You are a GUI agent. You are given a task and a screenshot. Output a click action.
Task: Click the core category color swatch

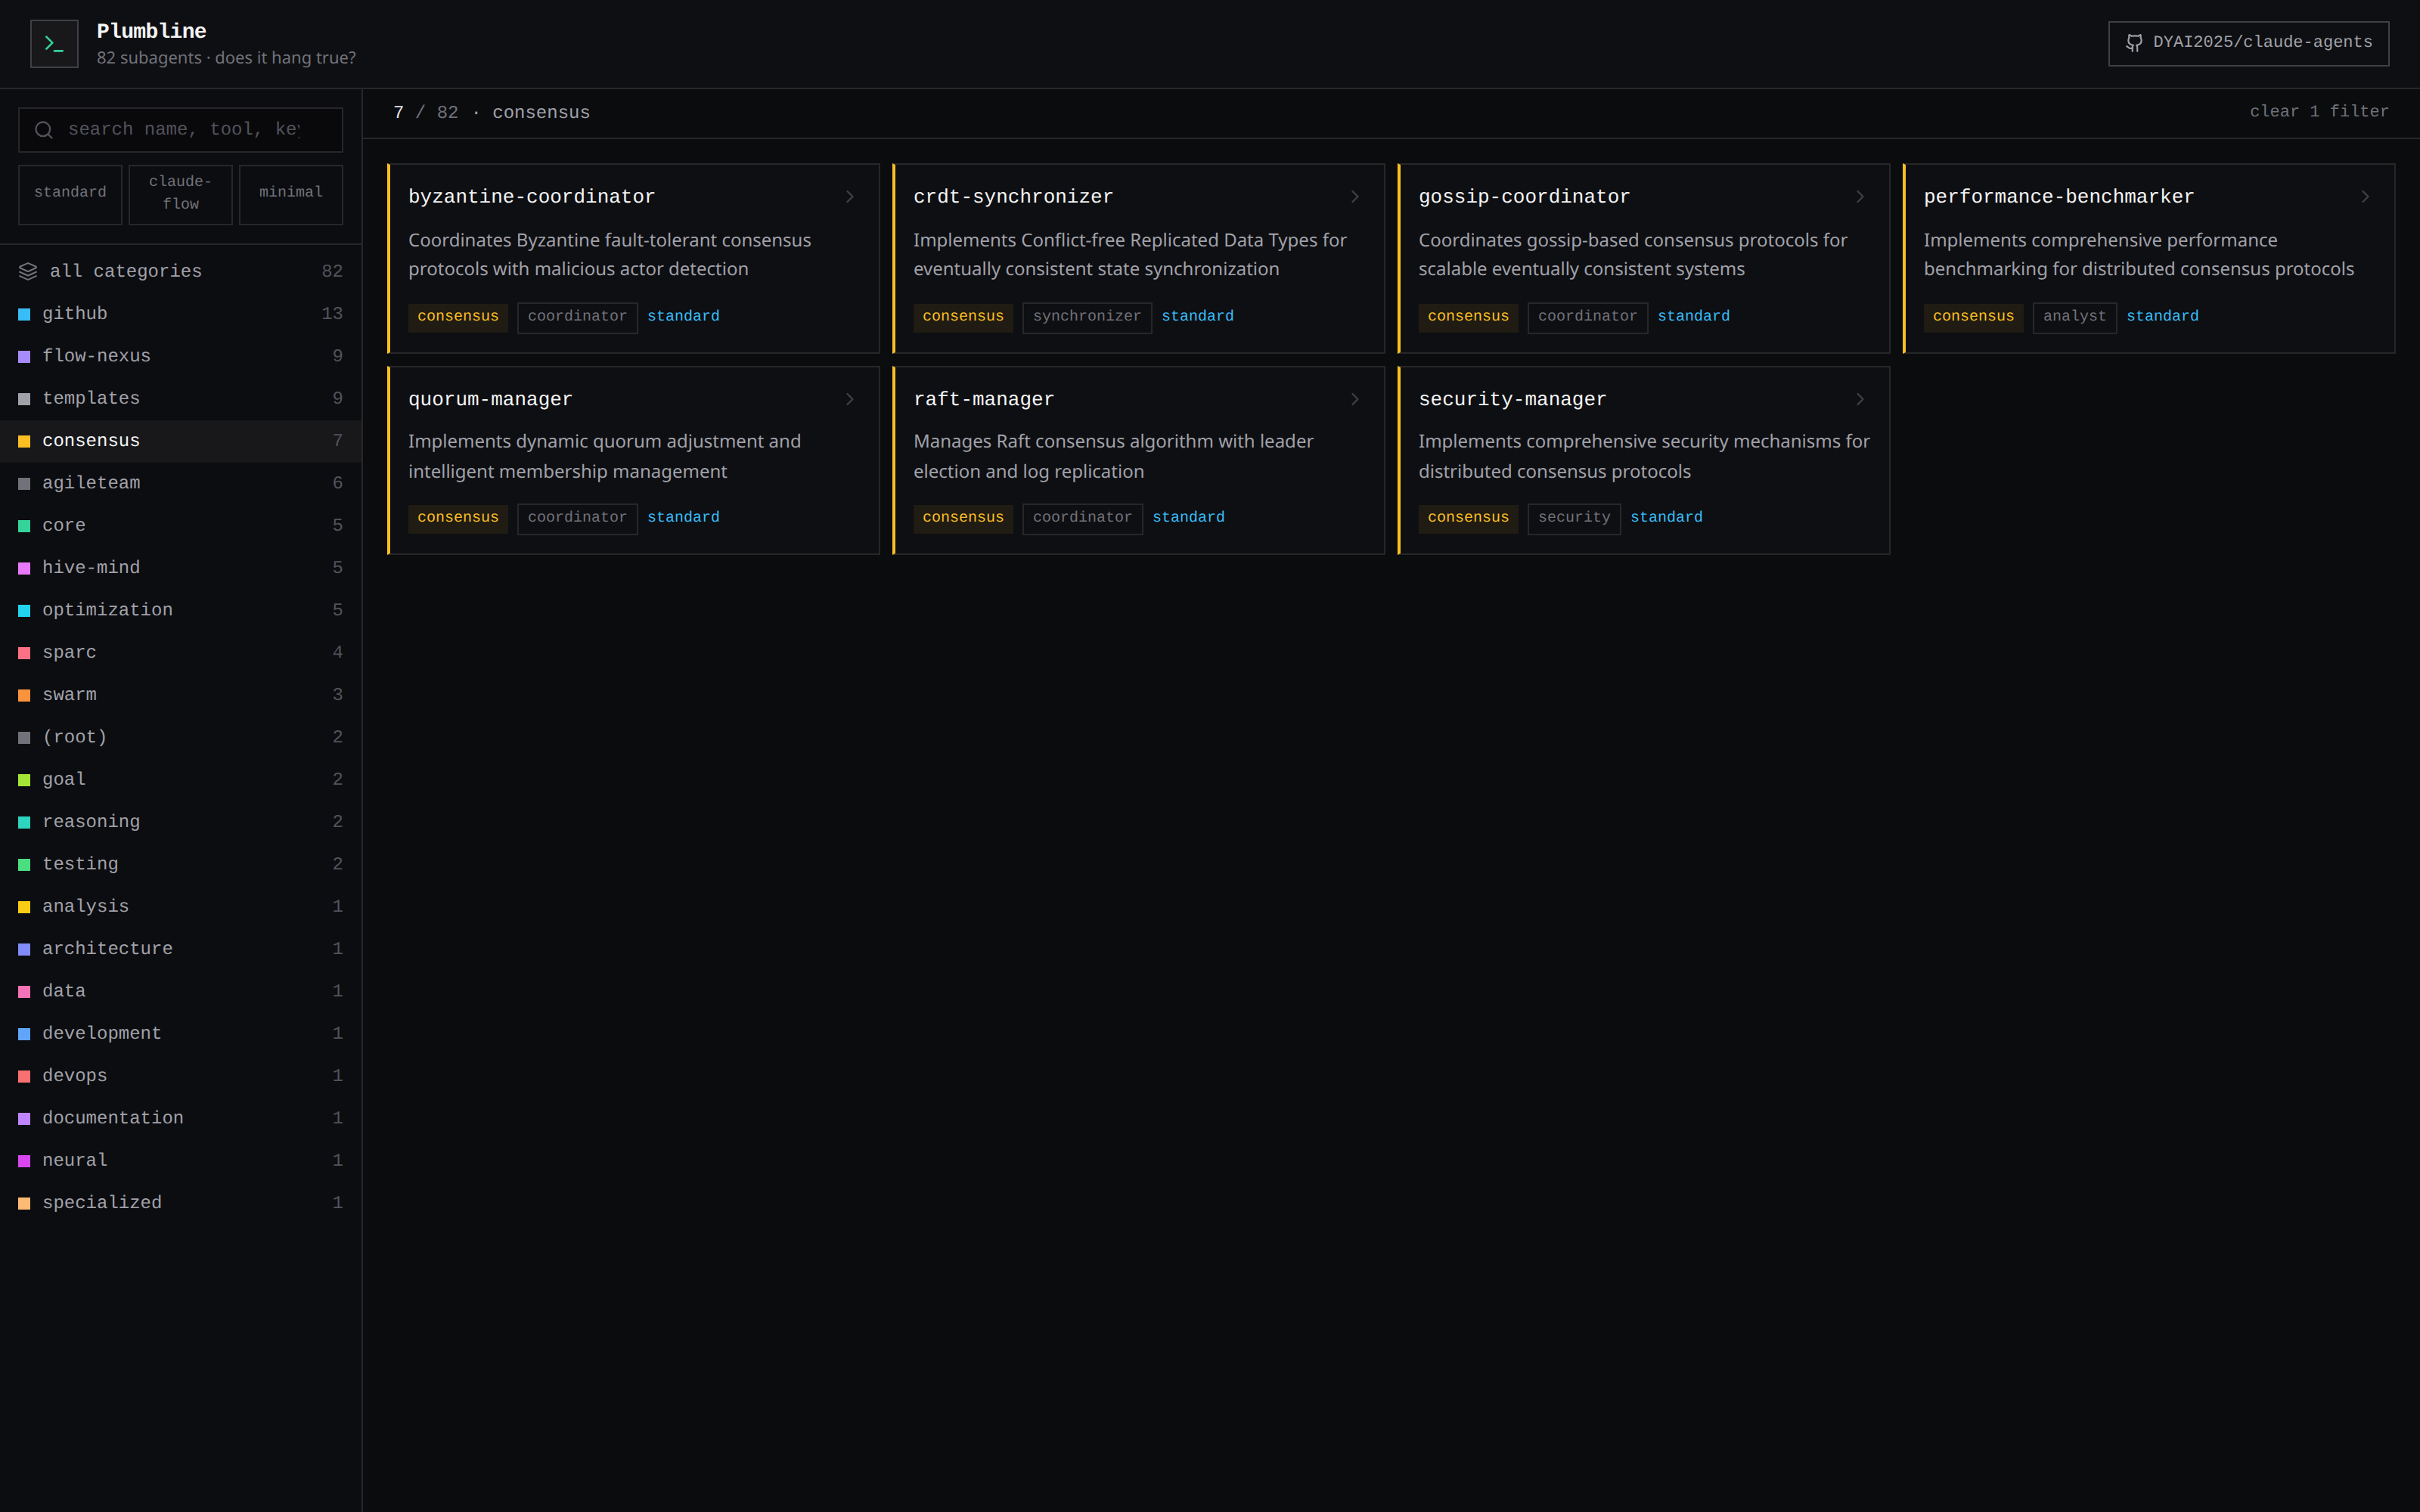point(24,526)
